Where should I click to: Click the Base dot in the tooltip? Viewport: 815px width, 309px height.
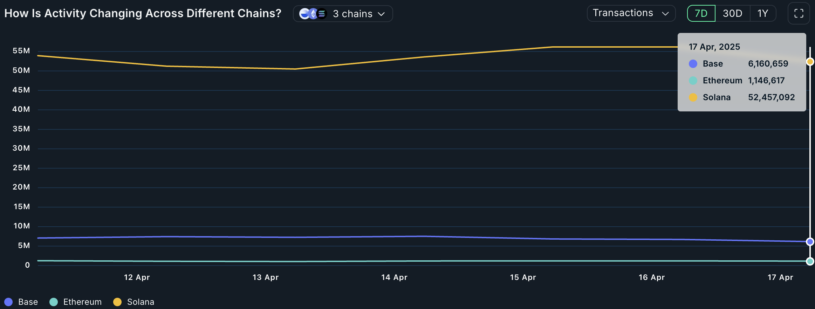(x=693, y=64)
